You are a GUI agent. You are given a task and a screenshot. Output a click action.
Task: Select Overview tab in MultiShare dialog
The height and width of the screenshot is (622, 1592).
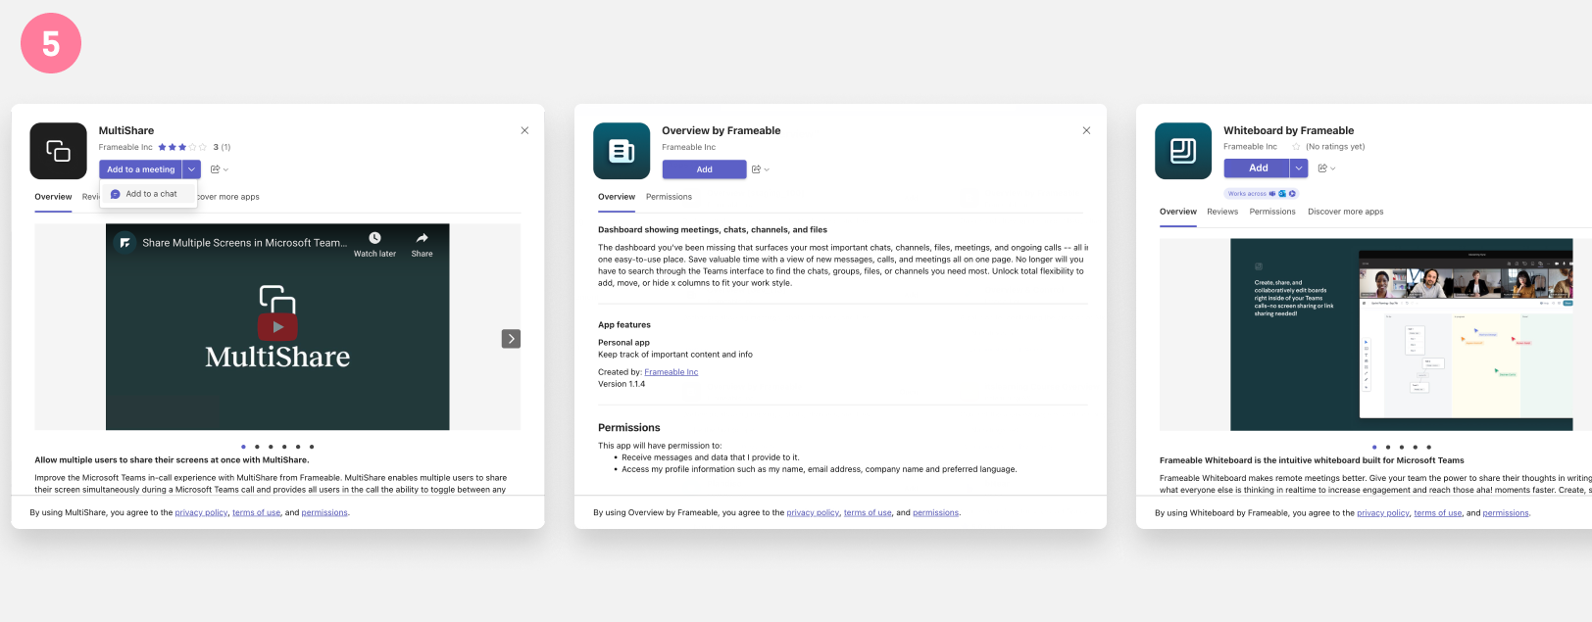click(x=53, y=197)
